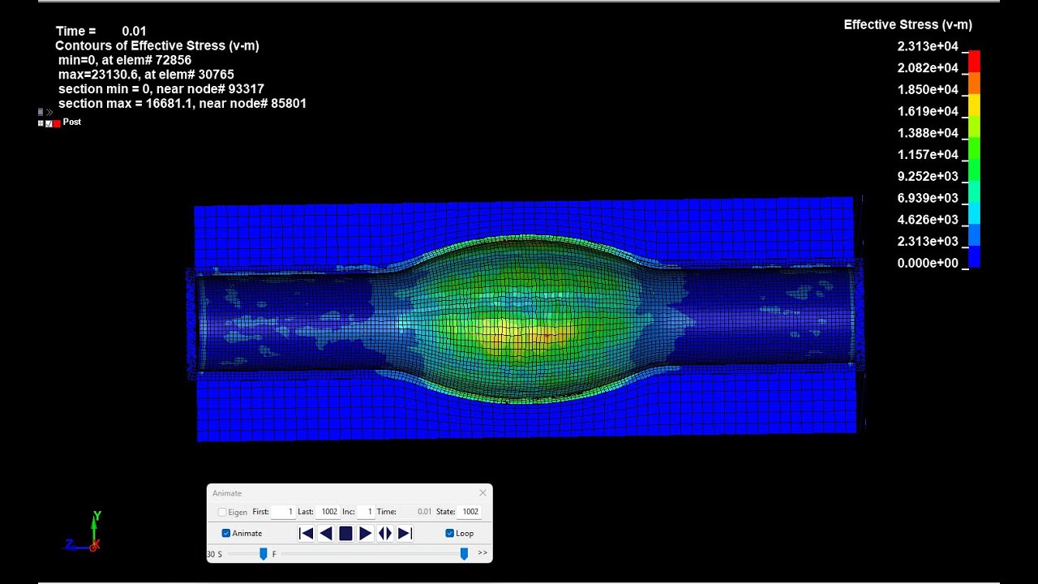Screen dimensions: 1038x584
Task: Click the max=23130.6 element text
Action: tap(146, 75)
